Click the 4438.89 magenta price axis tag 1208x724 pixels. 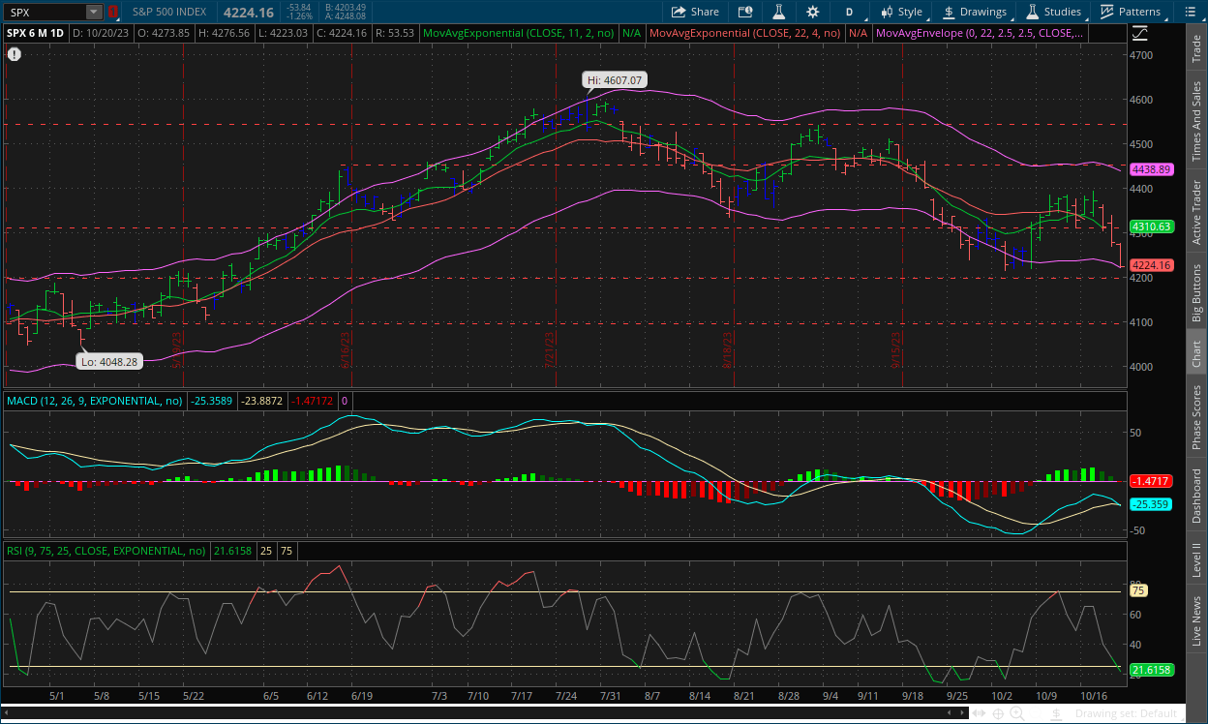tap(1151, 168)
